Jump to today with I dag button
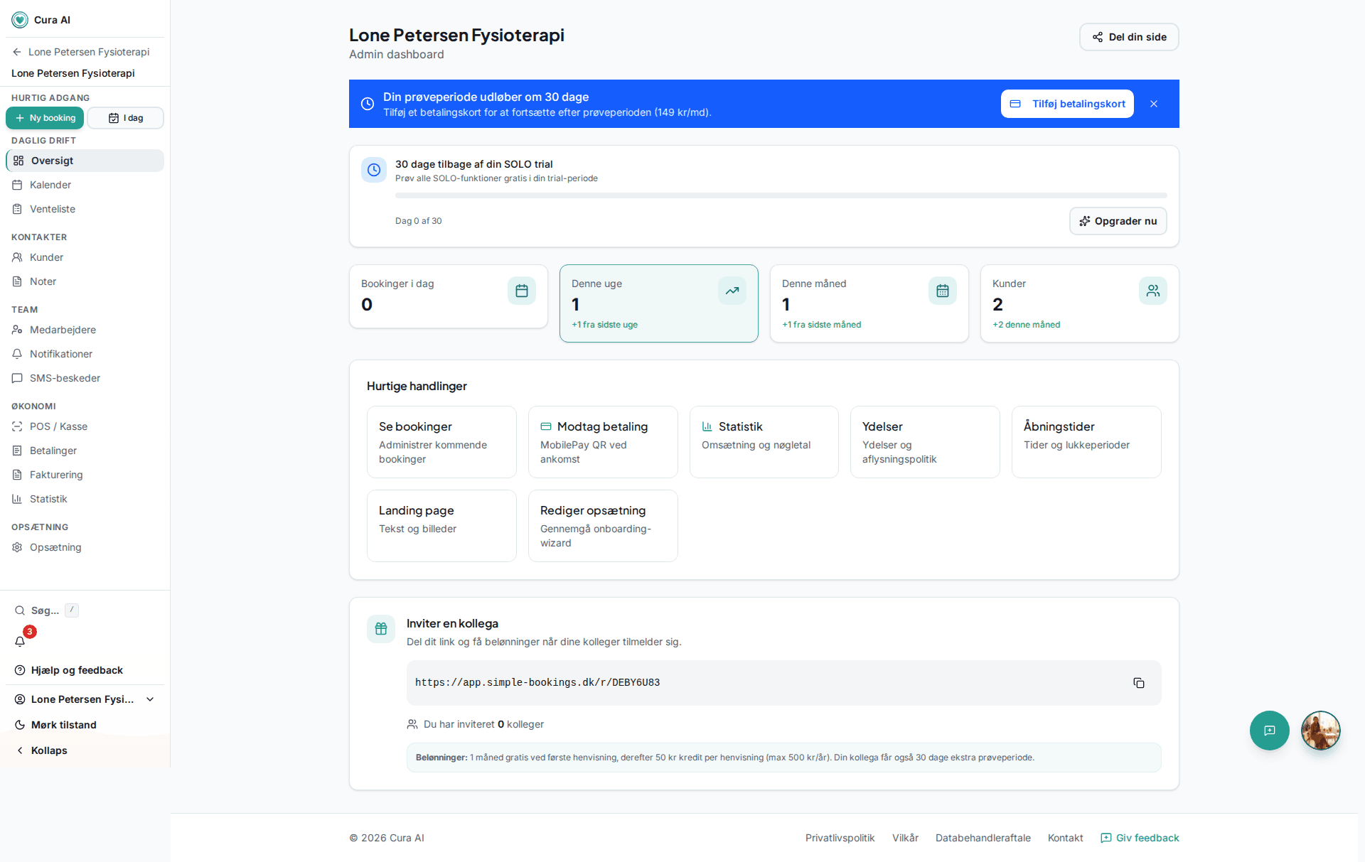The width and height of the screenshot is (1365, 862). click(x=125, y=118)
